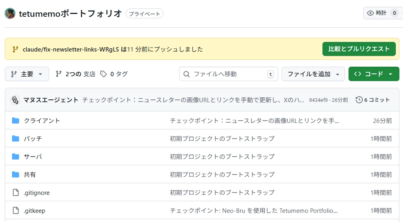Open the パッチ folder
Screen dimensions: 403x222
click(x=33, y=139)
